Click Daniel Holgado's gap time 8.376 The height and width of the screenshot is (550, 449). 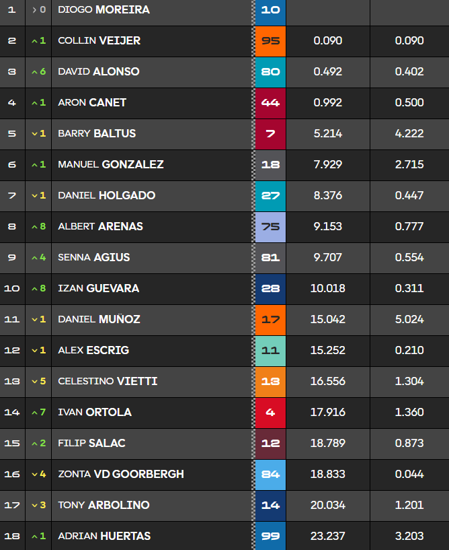click(328, 196)
